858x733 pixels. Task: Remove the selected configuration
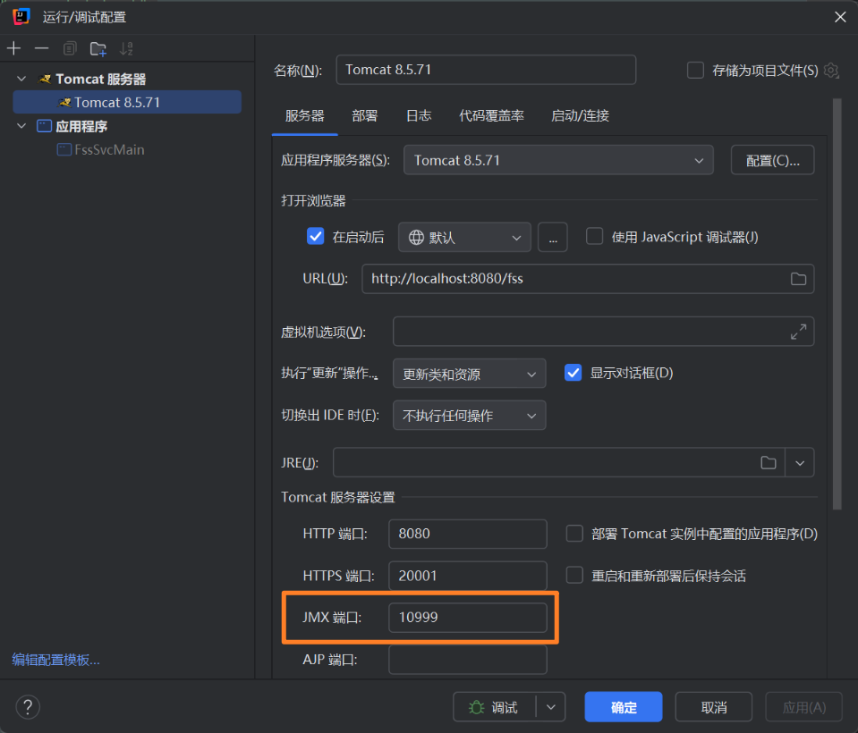pos(39,47)
